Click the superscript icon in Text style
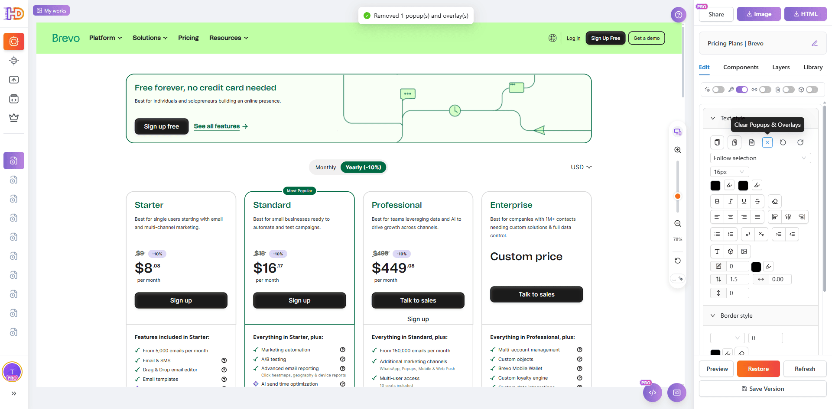The image size is (832, 409). [747, 234]
